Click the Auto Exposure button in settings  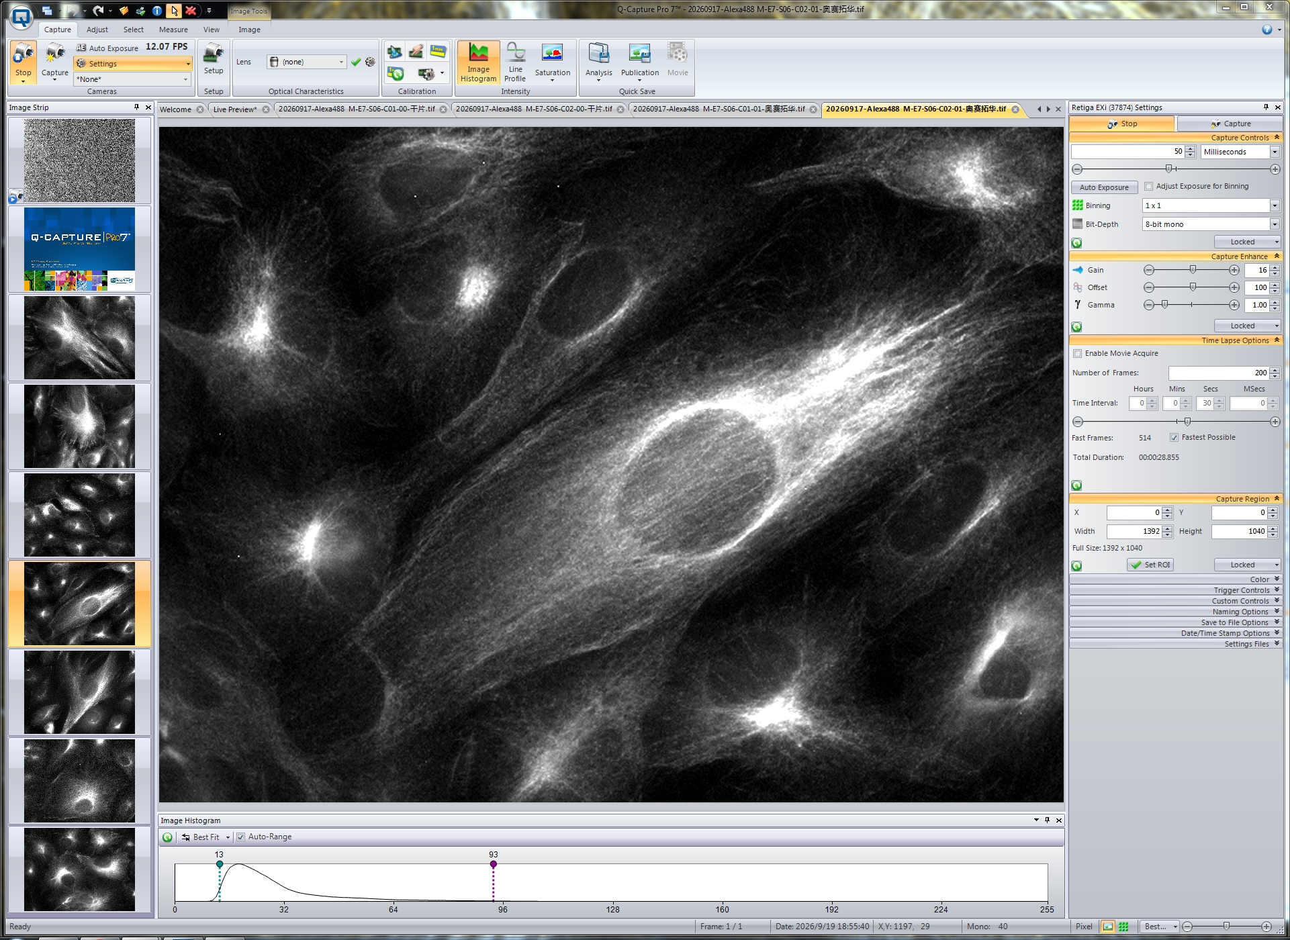[x=1104, y=187]
